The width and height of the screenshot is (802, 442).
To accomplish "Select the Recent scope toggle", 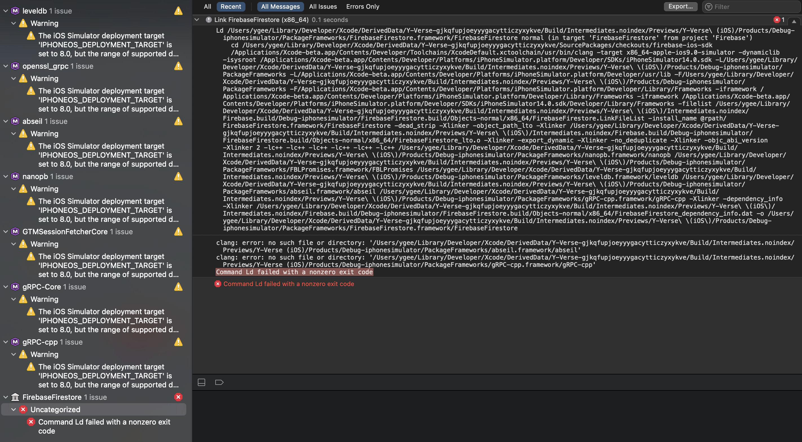I will click(231, 6).
